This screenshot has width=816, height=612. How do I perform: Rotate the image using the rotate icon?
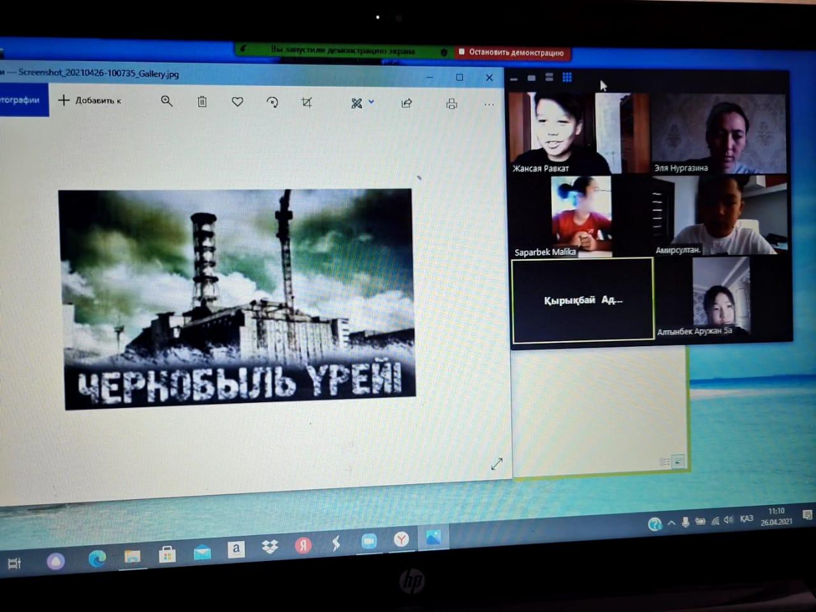[x=272, y=102]
